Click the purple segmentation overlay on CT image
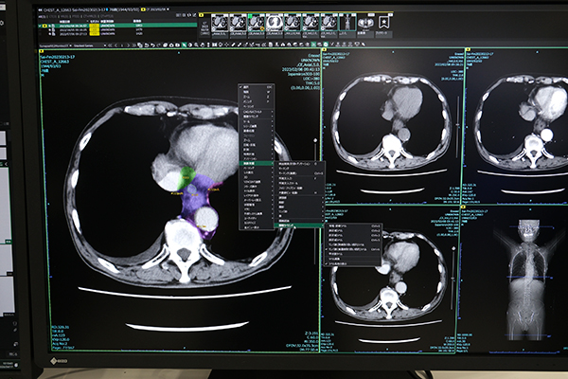Image resolution: width=568 pixels, height=379 pixels. pos(194,202)
